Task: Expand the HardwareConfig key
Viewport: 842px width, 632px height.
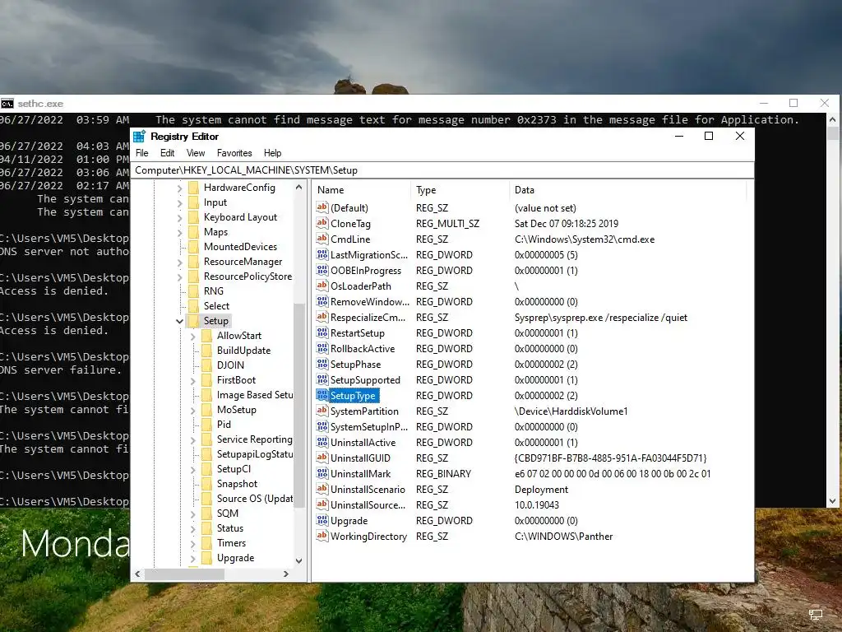Action: point(179,188)
